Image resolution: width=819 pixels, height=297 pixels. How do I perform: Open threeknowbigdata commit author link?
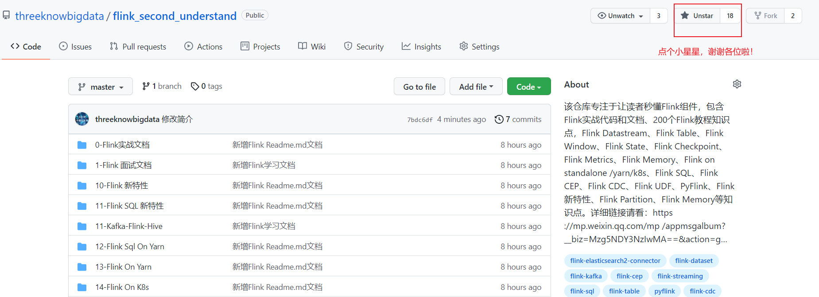coord(127,119)
